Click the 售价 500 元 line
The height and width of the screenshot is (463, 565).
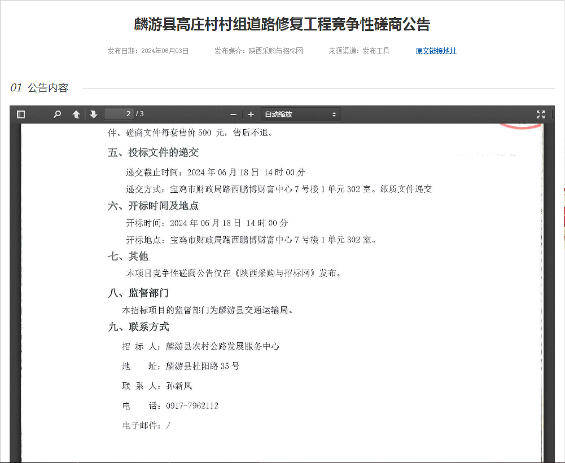coord(190,133)
